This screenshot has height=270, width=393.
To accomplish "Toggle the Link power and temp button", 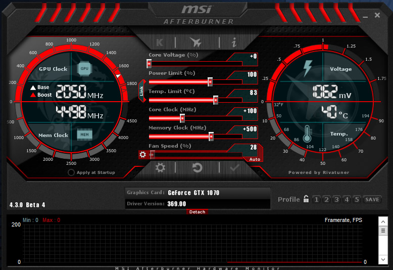I will [x=141, y=91].
